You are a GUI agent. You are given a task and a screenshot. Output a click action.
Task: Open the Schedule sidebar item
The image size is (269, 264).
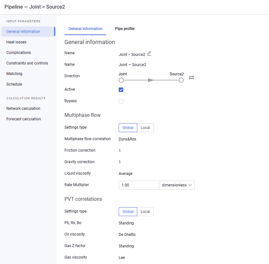pos(14,84)
